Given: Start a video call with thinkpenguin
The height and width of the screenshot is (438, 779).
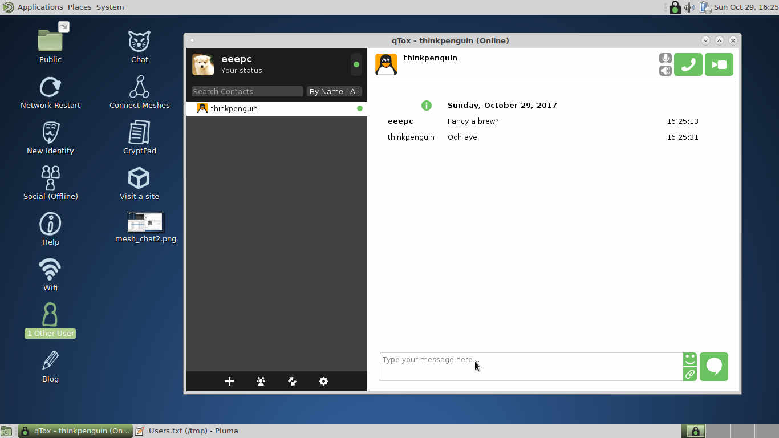Looking at the screenshot, I should 719,64.
